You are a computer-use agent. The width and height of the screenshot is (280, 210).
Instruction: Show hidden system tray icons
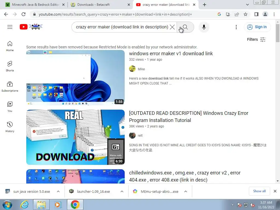(x=232, y=205)
